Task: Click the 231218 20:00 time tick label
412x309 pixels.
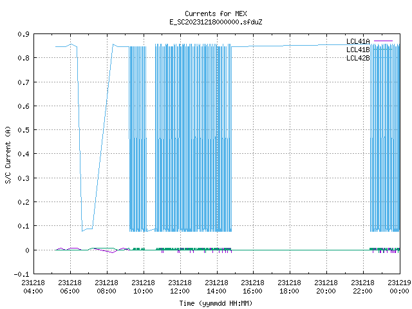Action: [x=326, y=287]
